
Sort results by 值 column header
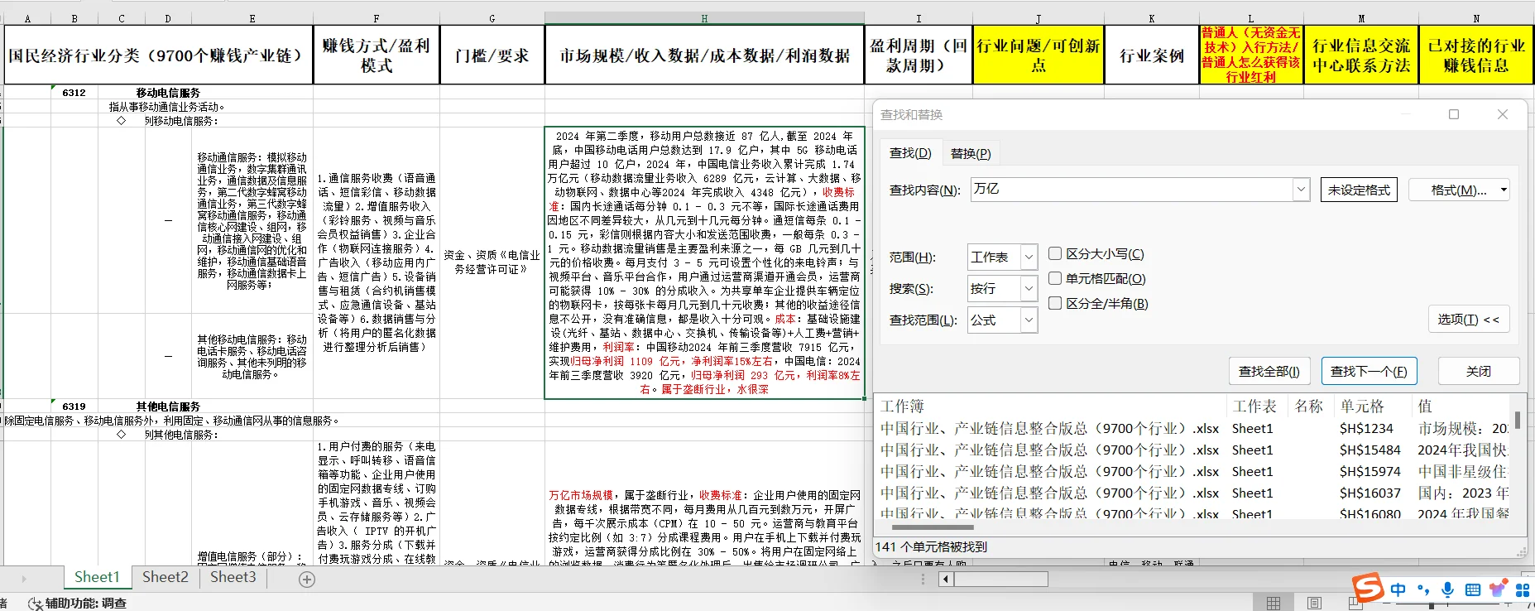pyautogui.click(x=1461, y=407)
